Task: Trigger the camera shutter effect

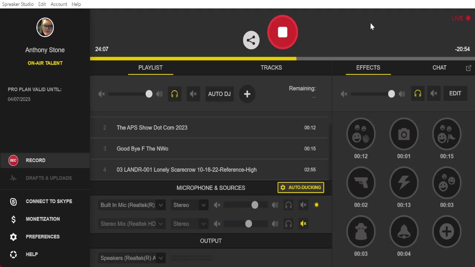Action: pyautogui.click(x=404, y=133)
